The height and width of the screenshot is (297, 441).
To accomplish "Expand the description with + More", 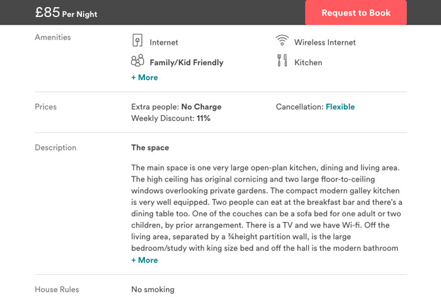I will pos(144,260).
